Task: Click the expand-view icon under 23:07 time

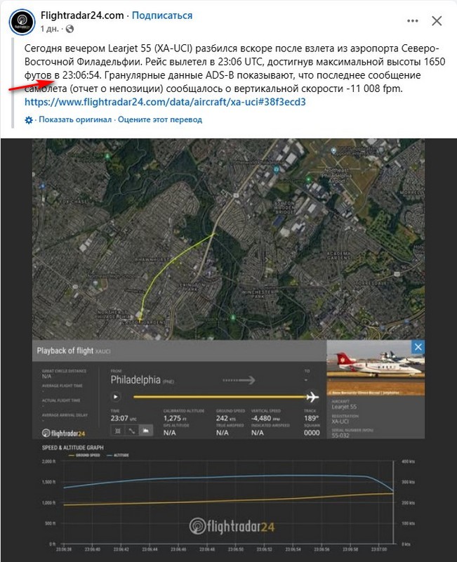Action: [x=118, y=431]
